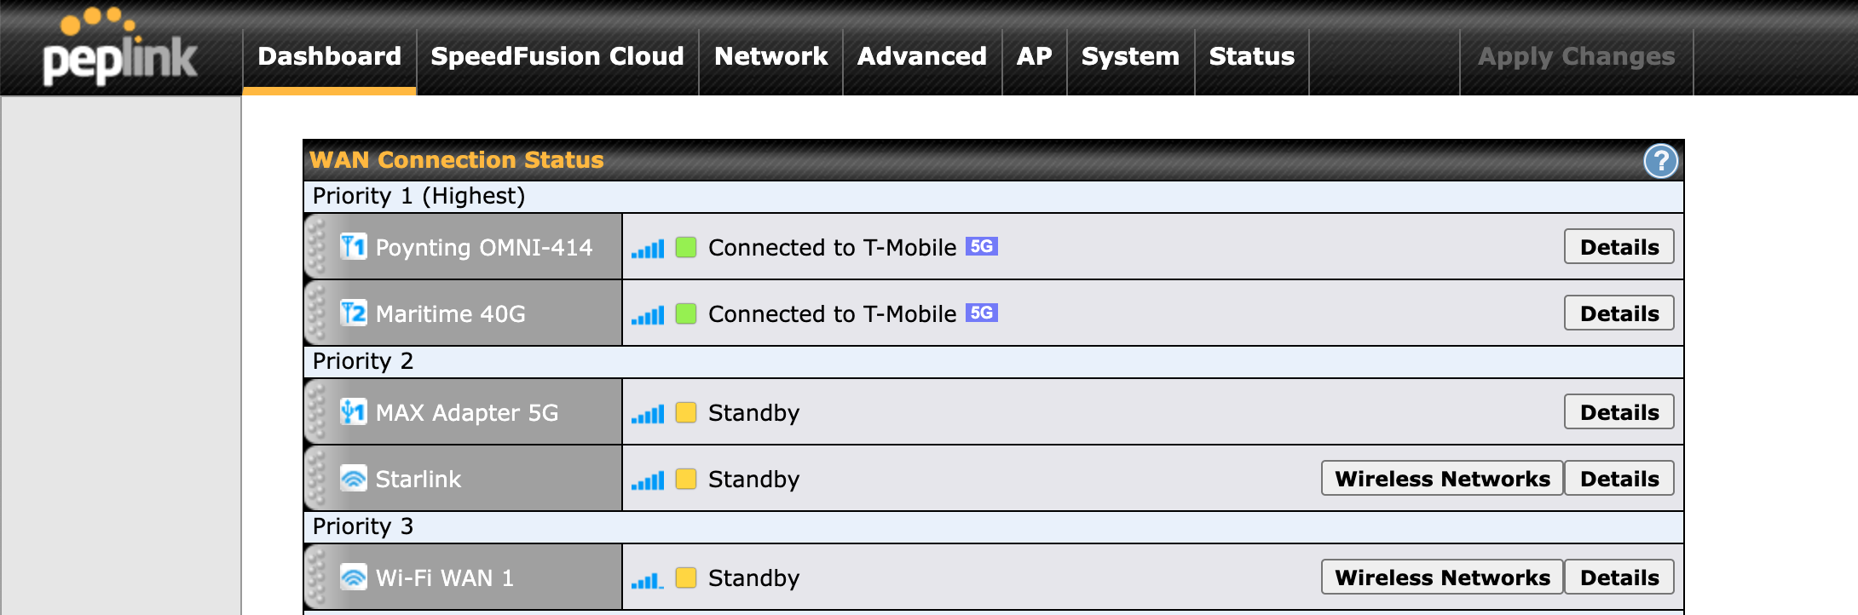Screen dimensions: 1858x615
Task: Click the Apply Changes button
Action: pyautogui.click(x=1577, y=56)
